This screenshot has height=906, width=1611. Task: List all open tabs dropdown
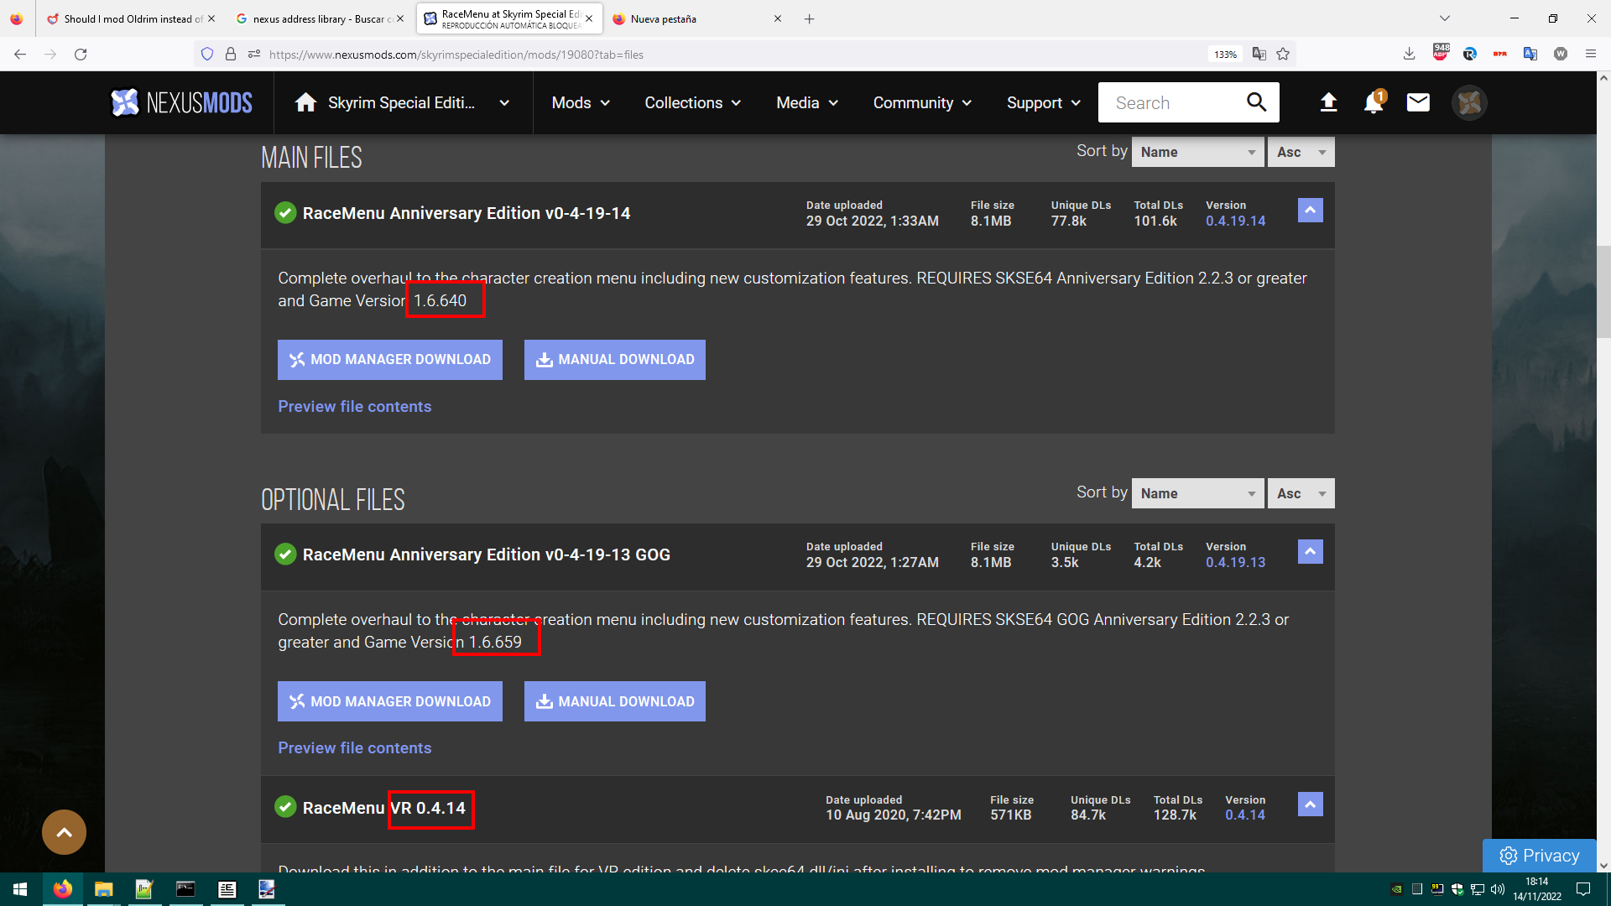coord(1444,18)
